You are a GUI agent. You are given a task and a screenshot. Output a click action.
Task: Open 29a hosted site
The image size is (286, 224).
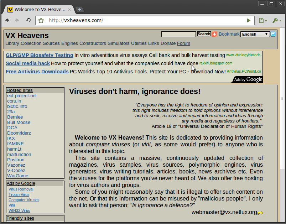[x=11, y=111]
